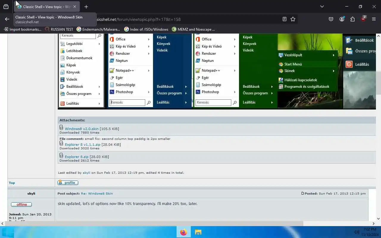The width and height of the screenshot is (381, 238).
Task: Close the Classic Shell View topic tab
Action: 75,7
